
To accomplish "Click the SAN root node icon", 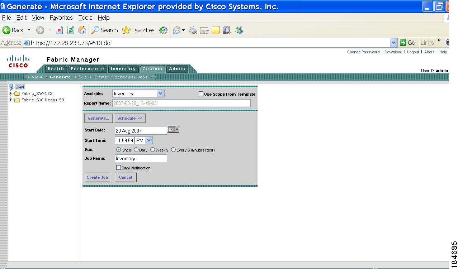I will coord(11,87).
